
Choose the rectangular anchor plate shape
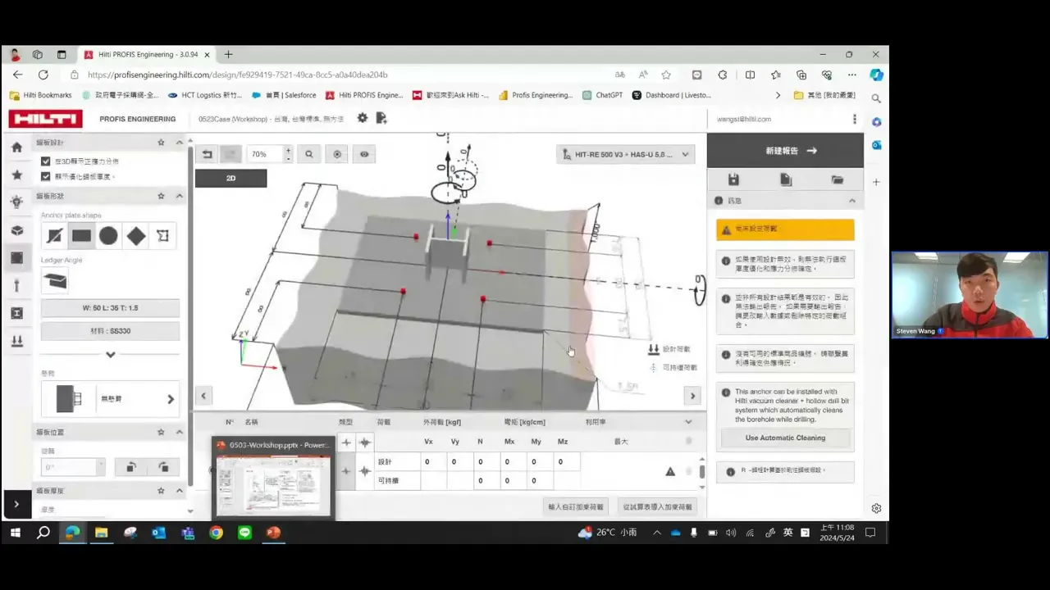coord(81,236)
